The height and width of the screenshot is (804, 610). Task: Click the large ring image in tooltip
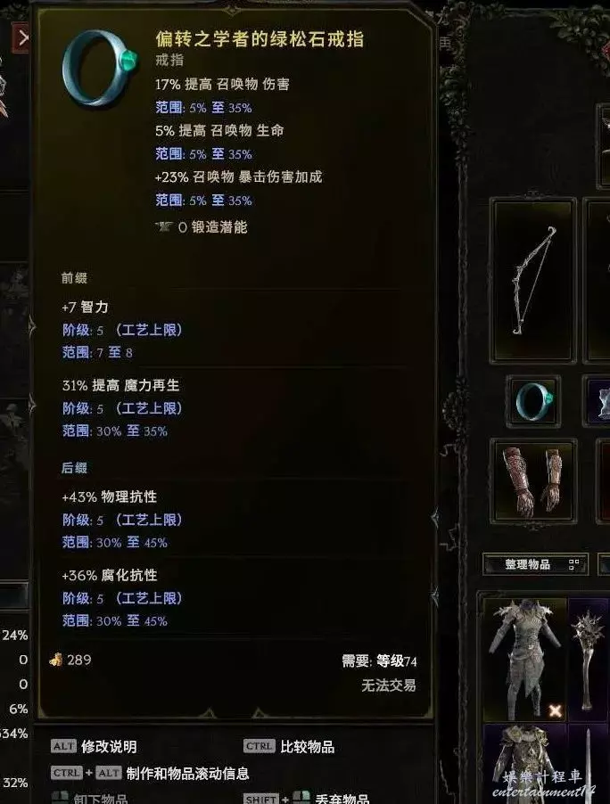[100, 68]
